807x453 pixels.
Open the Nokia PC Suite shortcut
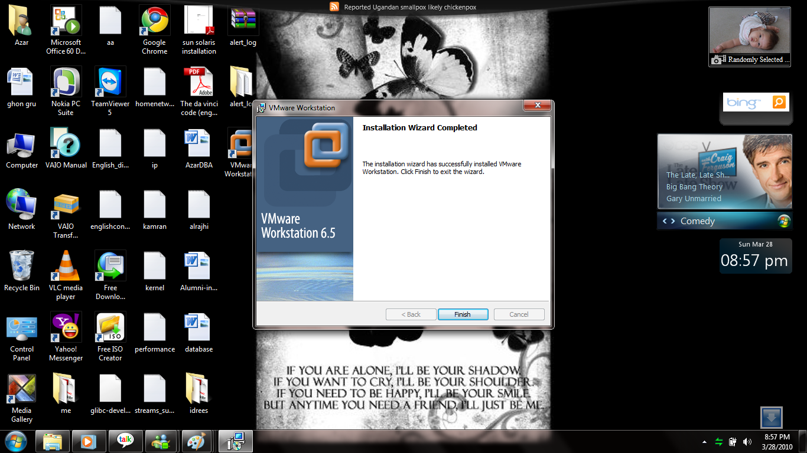pyautogui.click(x=66, y=83)
